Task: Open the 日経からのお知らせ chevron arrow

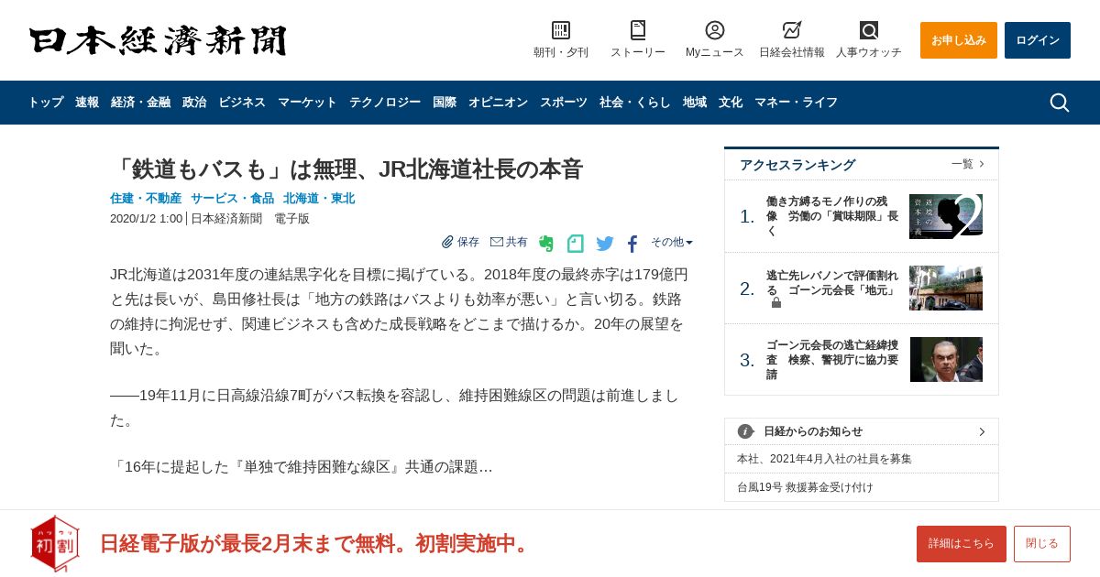Action: (982, 431)
